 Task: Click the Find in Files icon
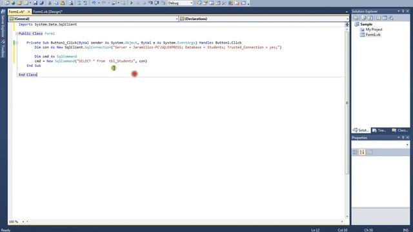pyautogui.click(x=71, y=3)
